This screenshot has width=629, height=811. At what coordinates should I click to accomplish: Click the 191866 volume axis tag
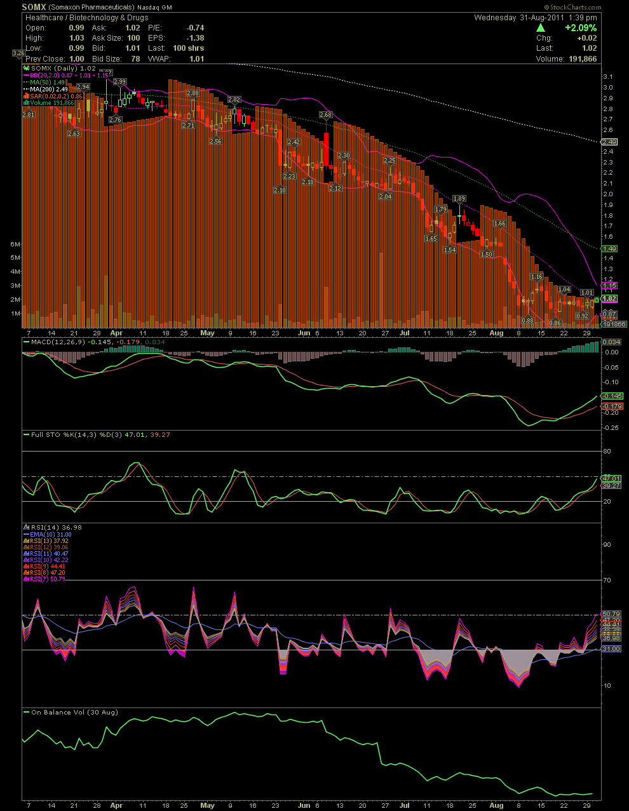[614, 324]
